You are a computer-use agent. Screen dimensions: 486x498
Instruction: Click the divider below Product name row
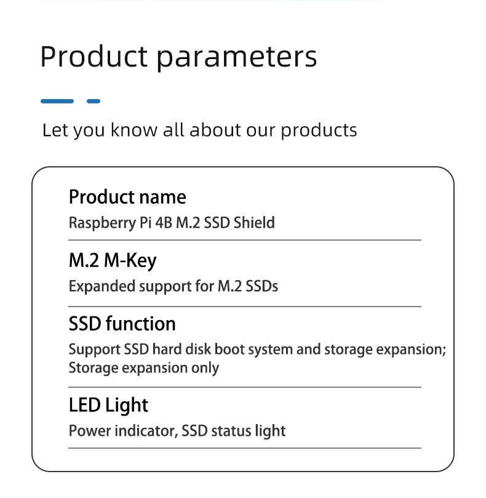pos(245,240)
